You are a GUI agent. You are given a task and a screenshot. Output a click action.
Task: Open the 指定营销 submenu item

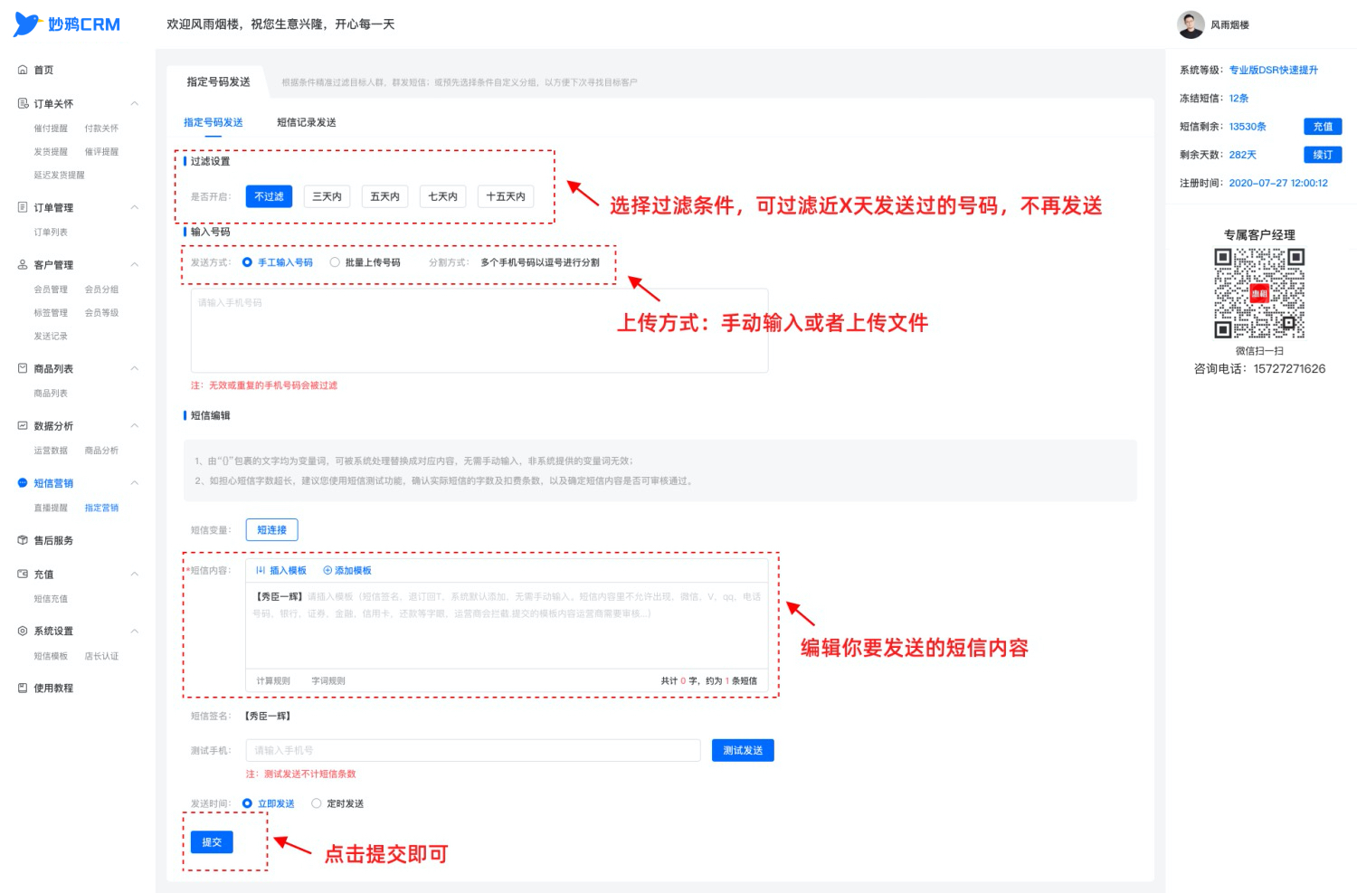101,508
